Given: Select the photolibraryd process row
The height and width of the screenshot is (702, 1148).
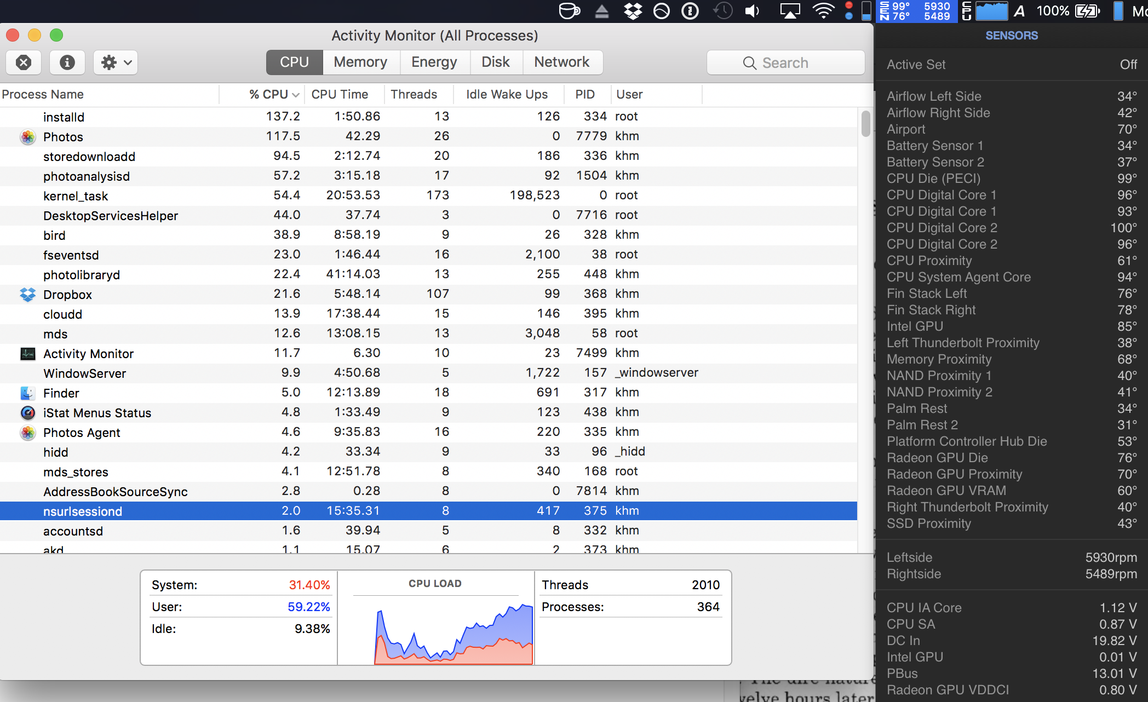Looking at the screenshot, I should pyautogui.click(x=428, y=274).
